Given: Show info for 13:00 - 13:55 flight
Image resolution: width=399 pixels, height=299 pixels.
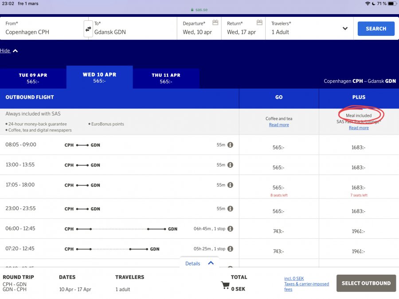Looking at the screenshot, I should point(231,165).
